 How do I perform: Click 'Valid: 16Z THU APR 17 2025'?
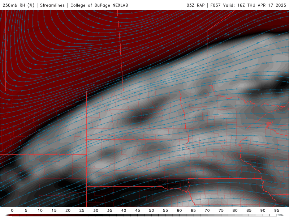(255, 5)
